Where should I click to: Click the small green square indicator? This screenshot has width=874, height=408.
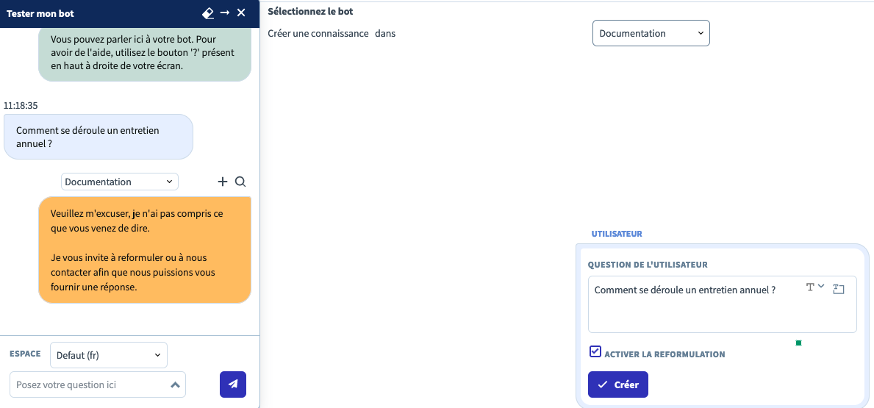[798, 343]
